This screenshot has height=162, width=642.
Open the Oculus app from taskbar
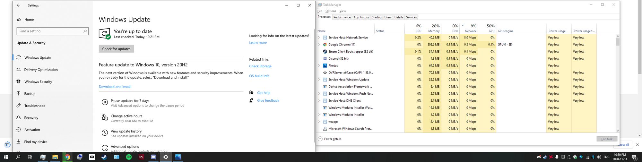point(92,157)
